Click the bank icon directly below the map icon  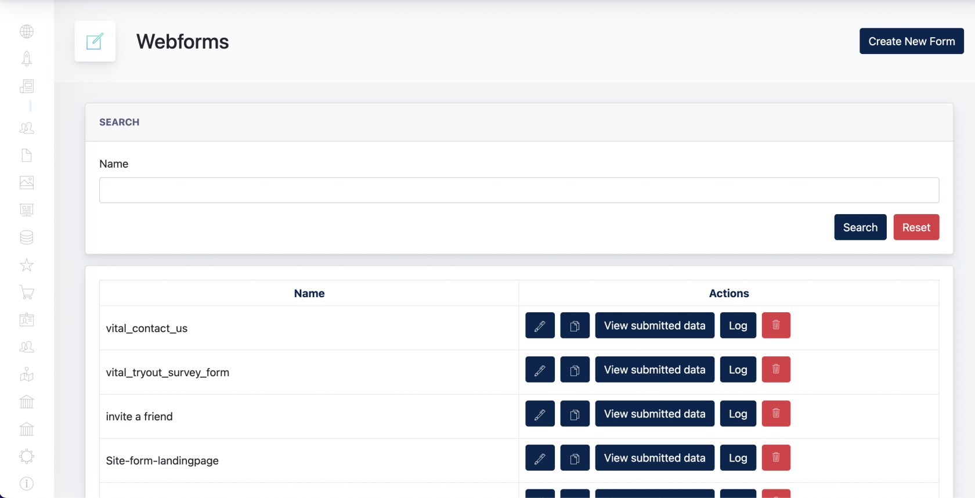(27, 402)
